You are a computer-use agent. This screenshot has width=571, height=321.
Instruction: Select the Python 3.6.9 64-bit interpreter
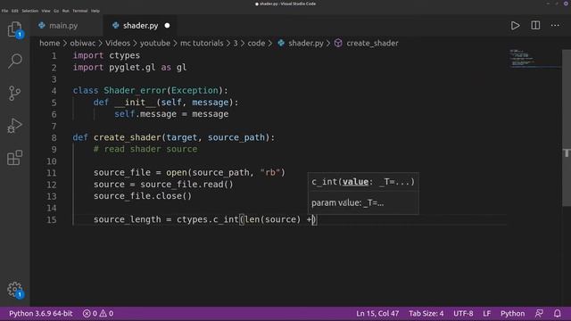point(41,313)
